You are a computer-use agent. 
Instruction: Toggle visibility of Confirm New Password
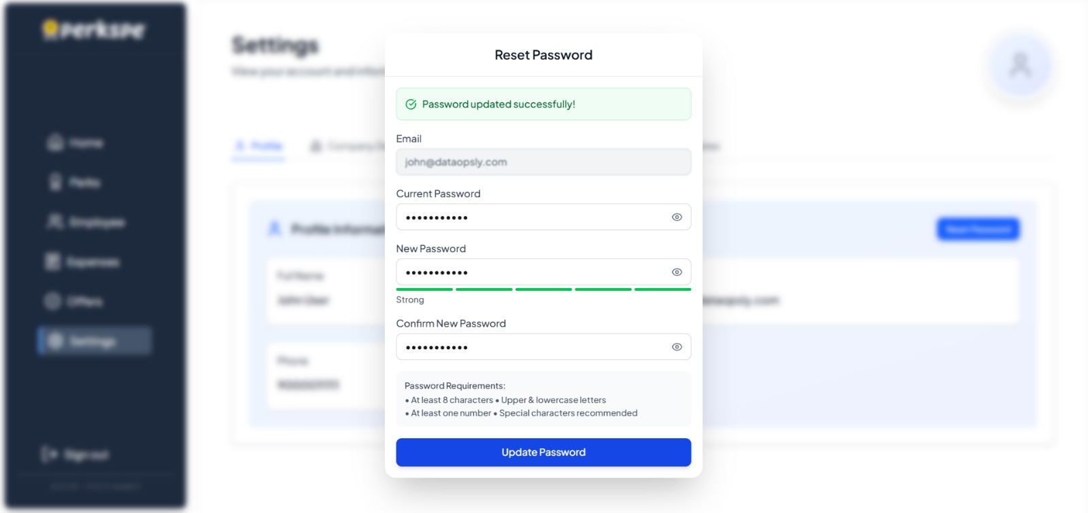pyautogui.click(x=677, y=347)
